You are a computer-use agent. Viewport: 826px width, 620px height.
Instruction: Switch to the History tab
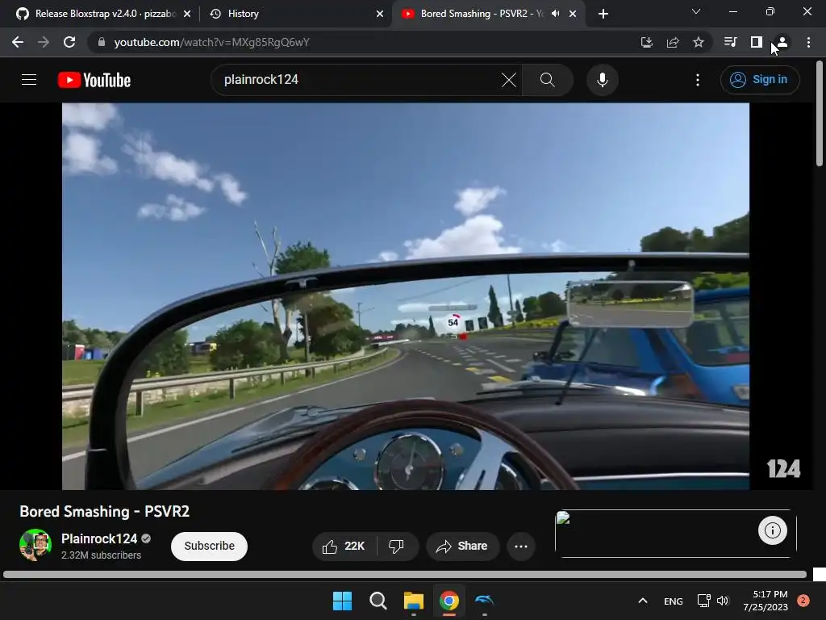[295, 14]
